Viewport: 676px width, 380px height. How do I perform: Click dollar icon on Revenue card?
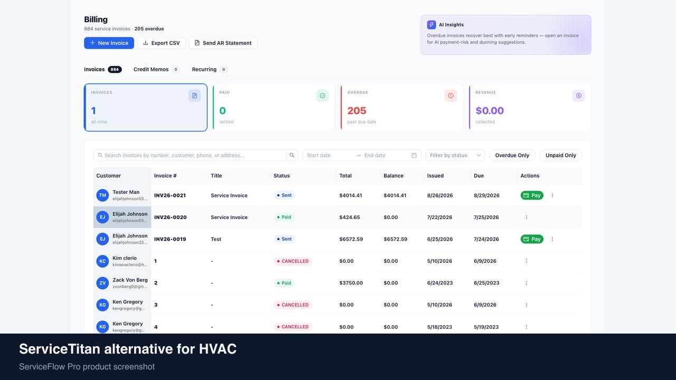click(x=579, y=96)
